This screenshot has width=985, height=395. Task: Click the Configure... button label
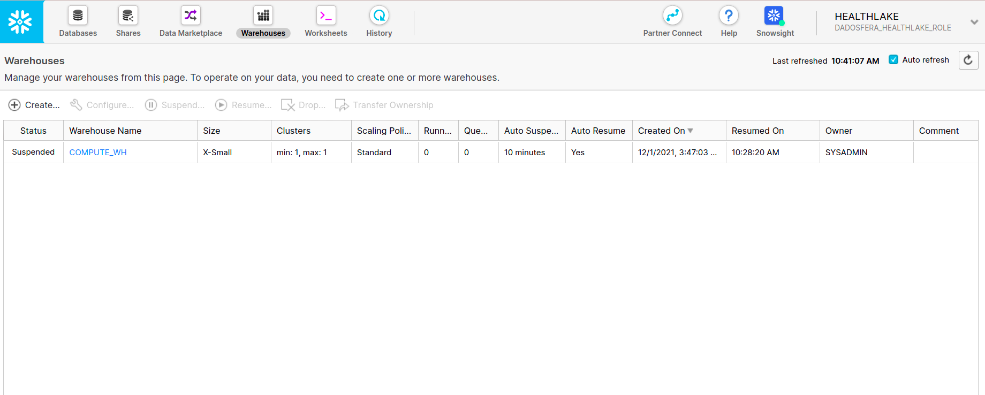coord(110,105)
